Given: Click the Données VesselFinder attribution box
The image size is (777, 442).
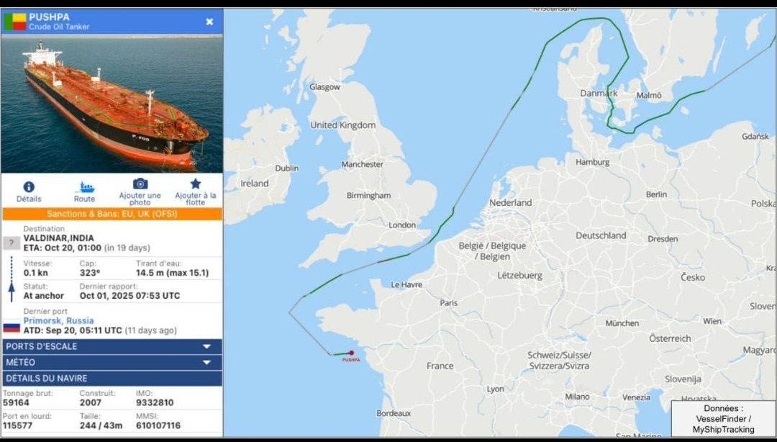Looking at the screenshot, I should pos(724,419).
